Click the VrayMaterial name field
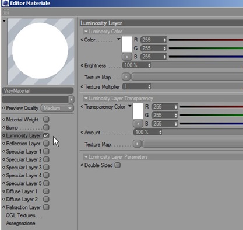Screen dimensions: 243x230 point(38,91)
